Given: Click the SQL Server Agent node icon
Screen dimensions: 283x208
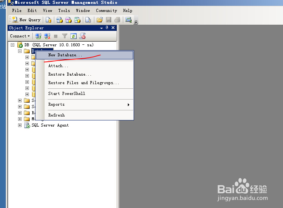Looking at the screenshot, I should coord(27,125).
